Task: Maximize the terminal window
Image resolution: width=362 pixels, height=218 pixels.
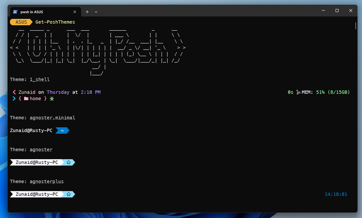Action: click(x=337, y=11)
